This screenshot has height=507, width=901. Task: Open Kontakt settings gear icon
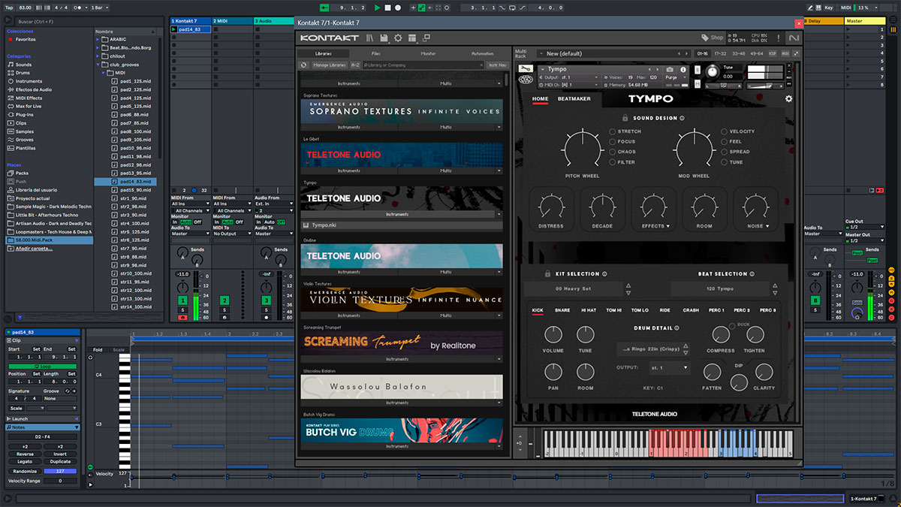pyautogui.click(x=398, y=38)
